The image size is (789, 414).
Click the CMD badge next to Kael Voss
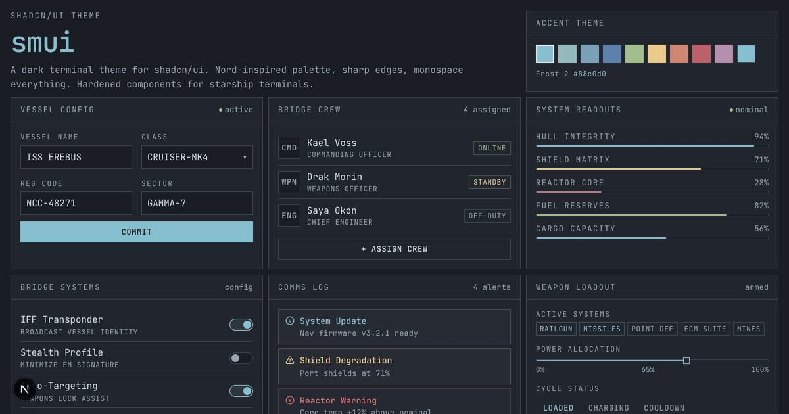tap(289, 147)
